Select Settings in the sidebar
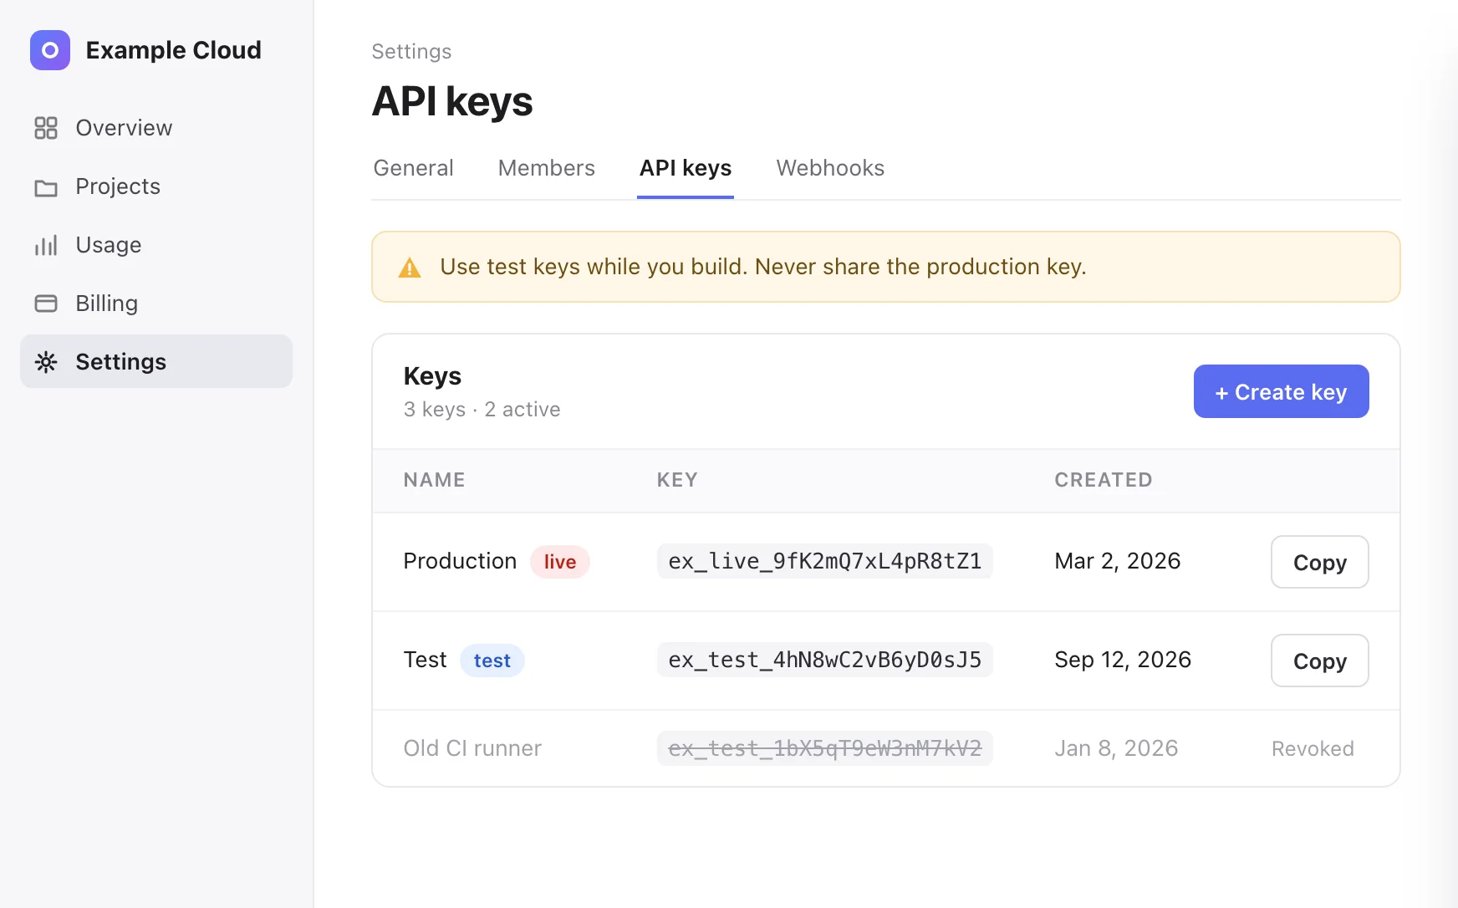The height and width of the screenshot is (908, 1458). (156, 361)
